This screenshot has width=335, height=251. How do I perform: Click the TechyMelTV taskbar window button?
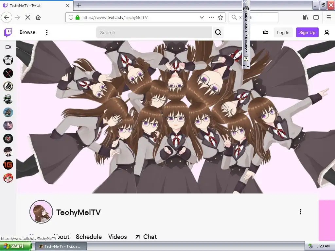point(61,246)
